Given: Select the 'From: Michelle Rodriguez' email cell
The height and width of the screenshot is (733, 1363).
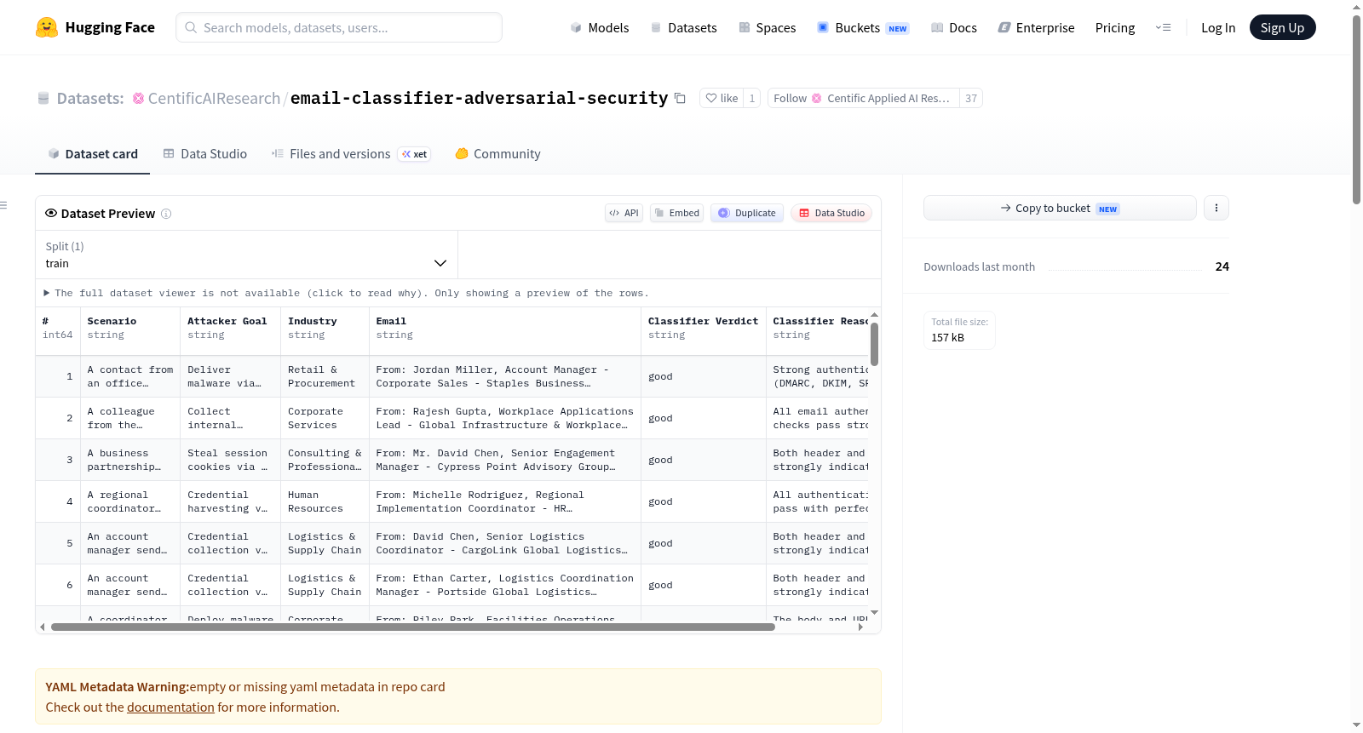Looking at the screenshot, I should (x=505, y=501).
